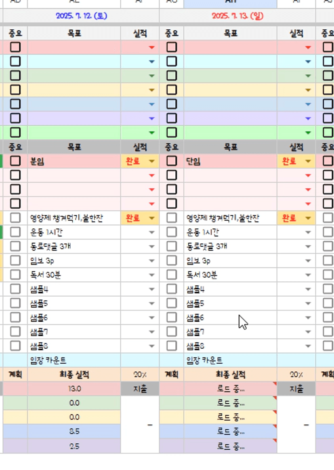The image size is (334, 470).
Task: Select the 8.5 value cell
Action: tap(74, 431)
